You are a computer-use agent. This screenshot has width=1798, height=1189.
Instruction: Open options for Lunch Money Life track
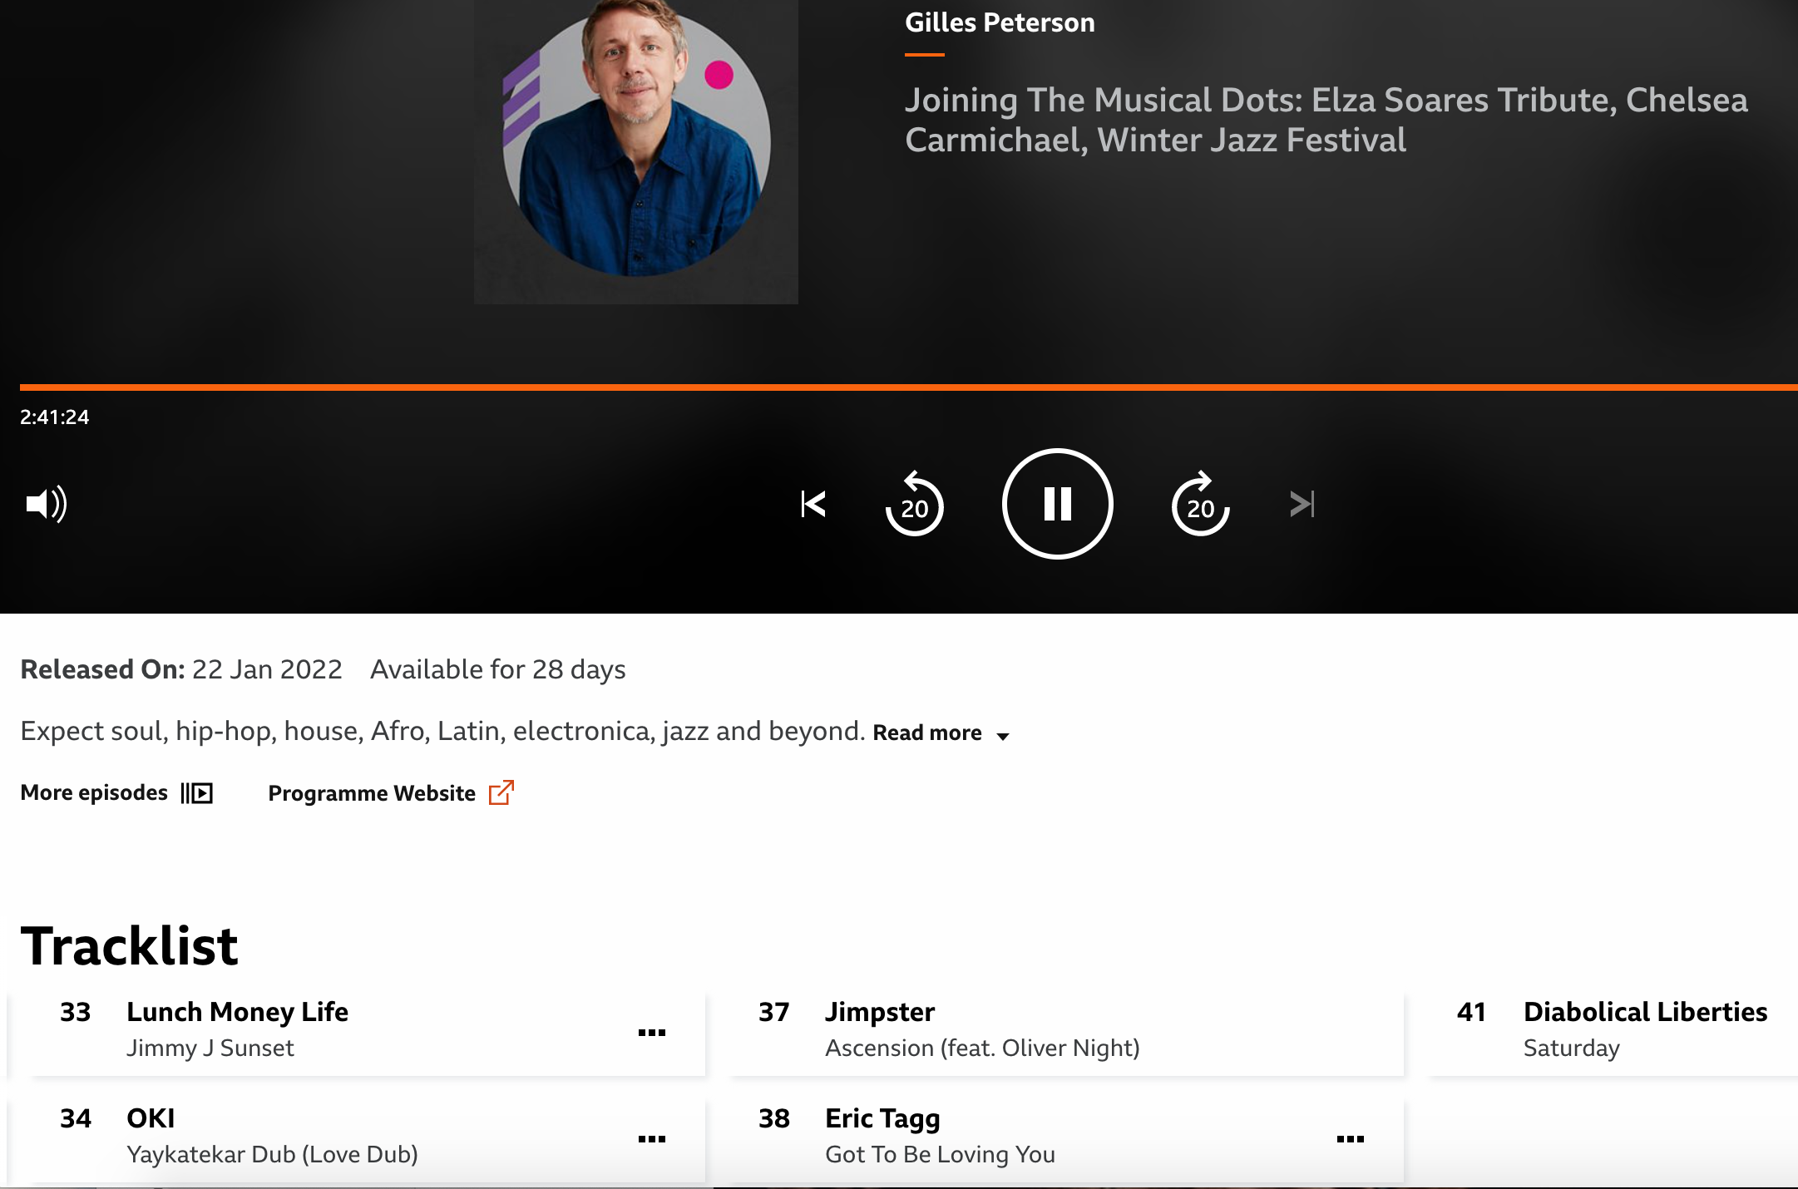coord(651,1033)
